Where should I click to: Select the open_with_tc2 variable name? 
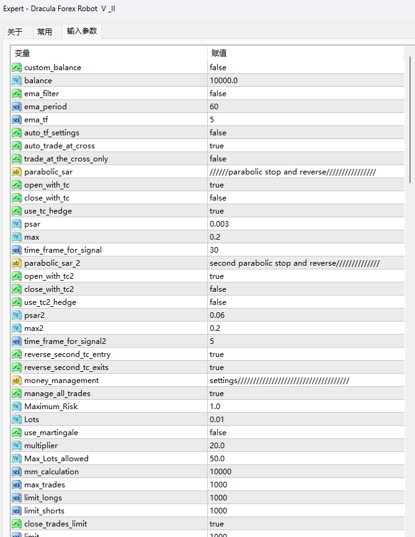(49, 276)
